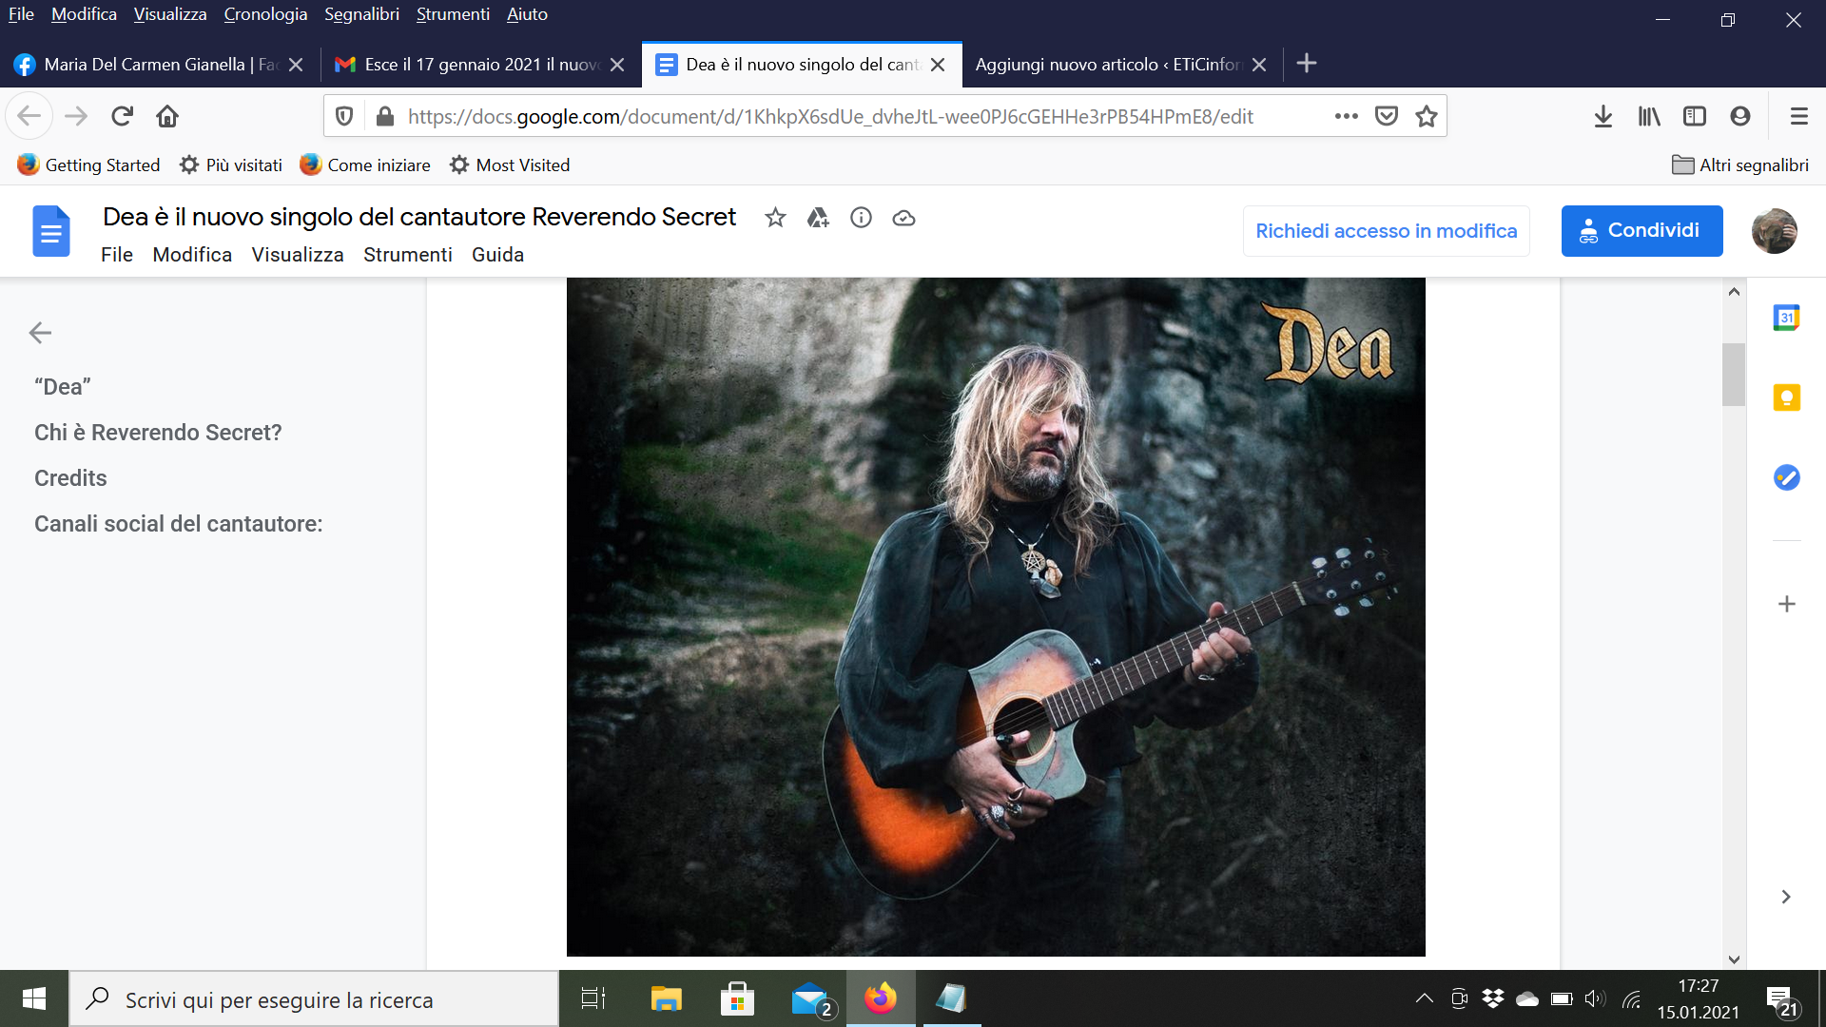The image size is (1826, 1027).
Task: Open Docs Strumenti menu
Action: tap(408, 255)
